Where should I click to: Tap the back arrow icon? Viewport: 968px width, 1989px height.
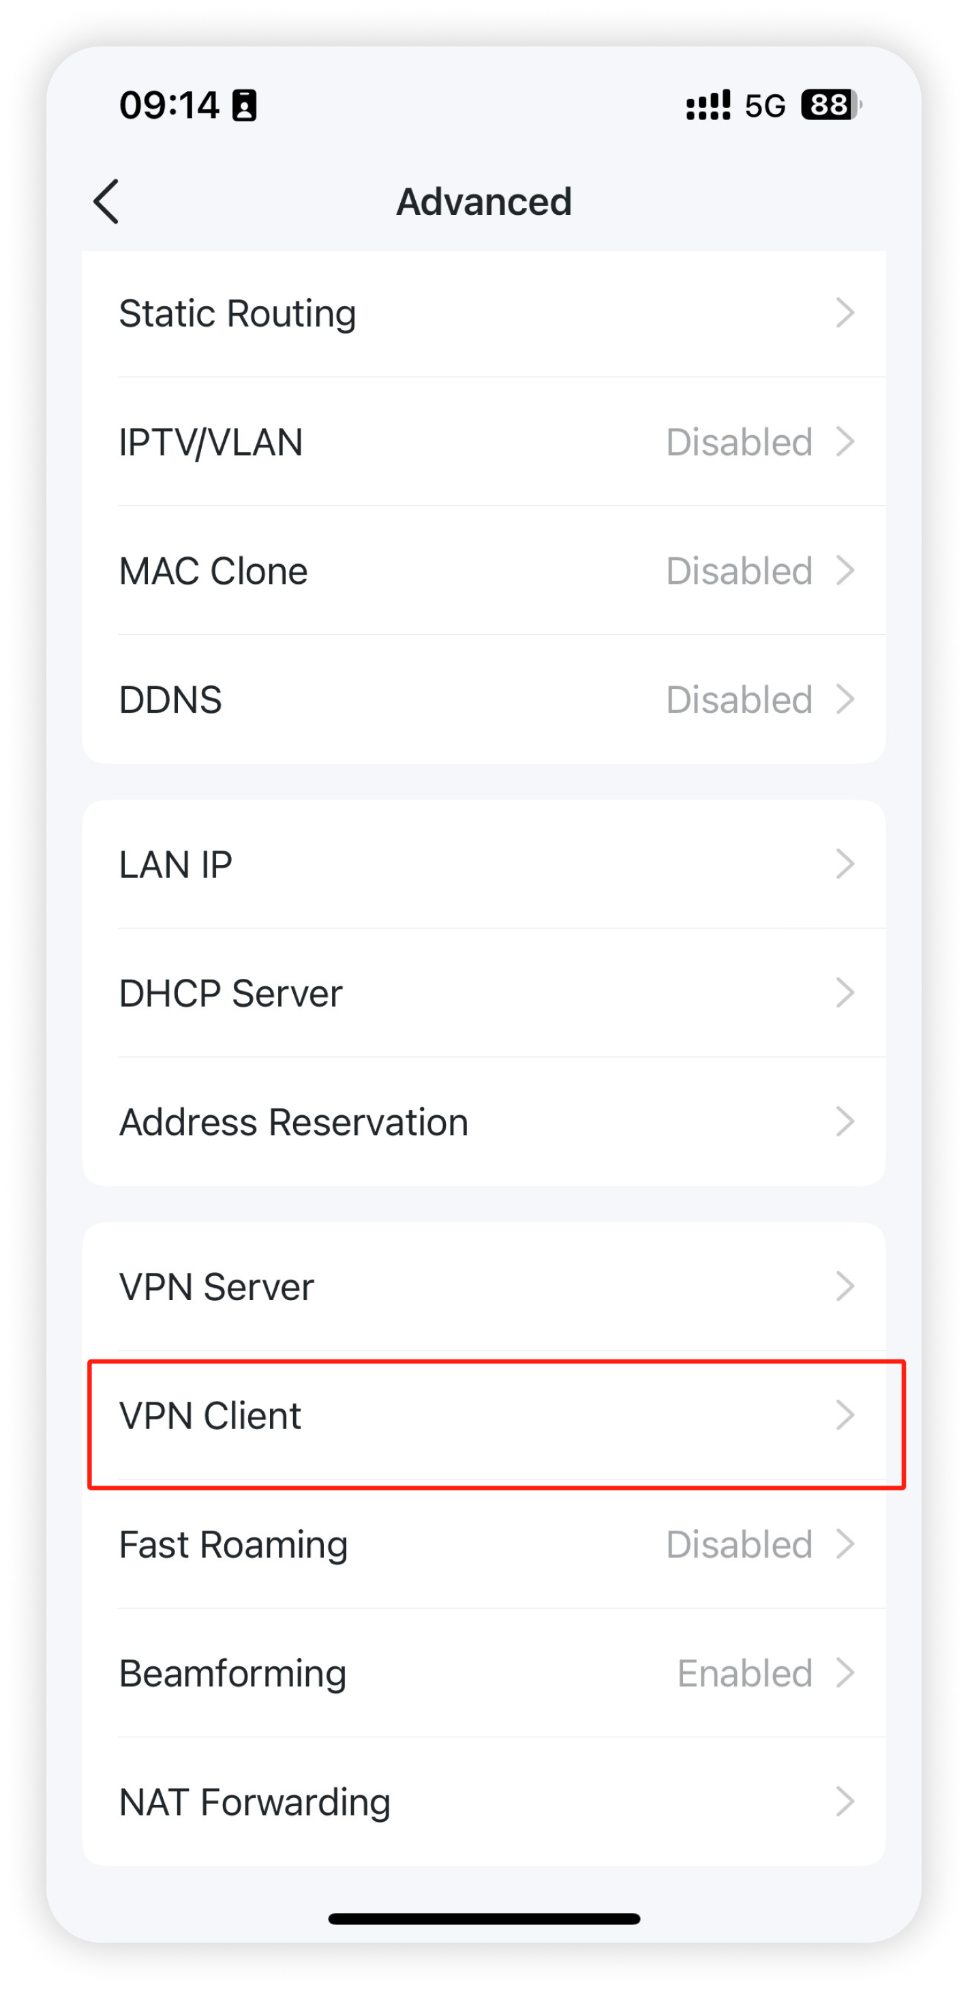(x=106, y=201)
